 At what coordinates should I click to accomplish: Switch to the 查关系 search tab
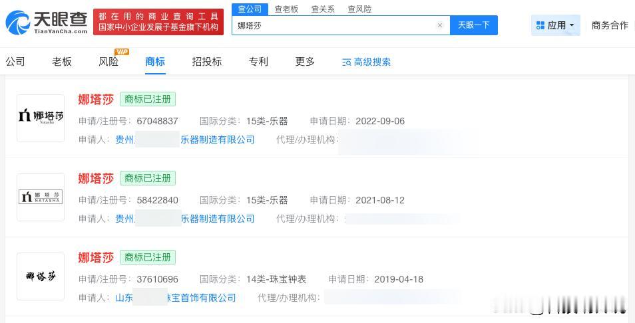323,9
